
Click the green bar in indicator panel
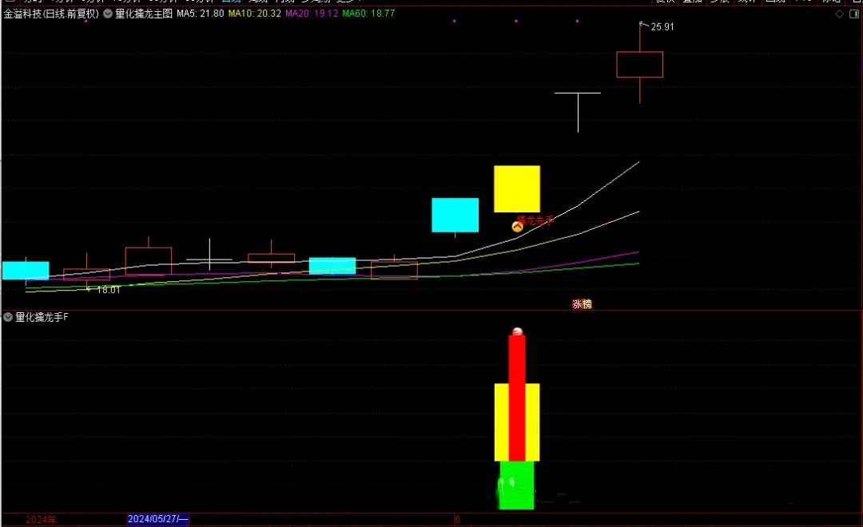pyautogui.click(x=517, y=485)
